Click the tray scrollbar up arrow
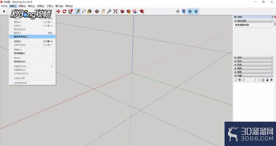276x146 pixels. click(x=275, y=21)
